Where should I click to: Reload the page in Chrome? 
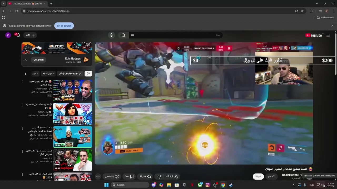[x=16, y=11]
